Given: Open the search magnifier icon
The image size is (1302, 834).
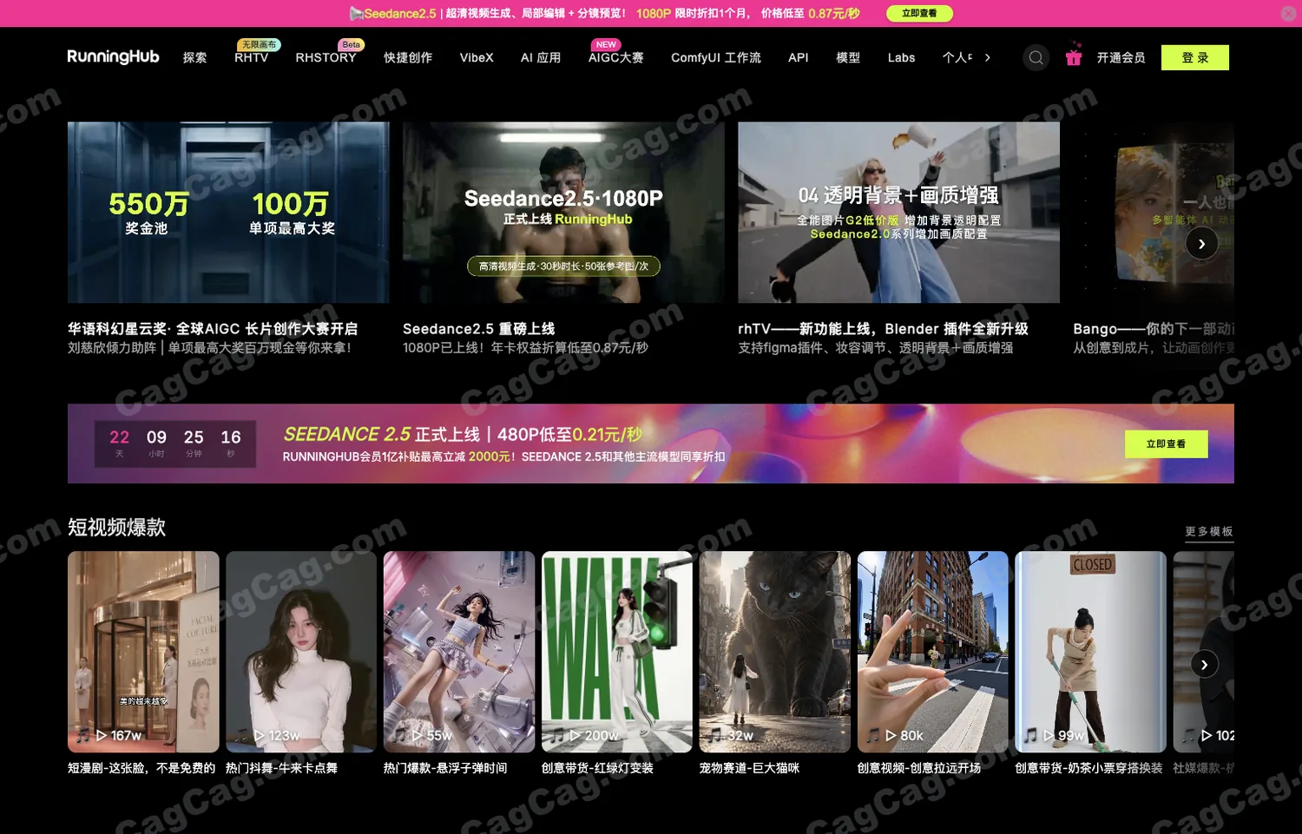Looking at the screenshot, I should [x=1036, y=57].
